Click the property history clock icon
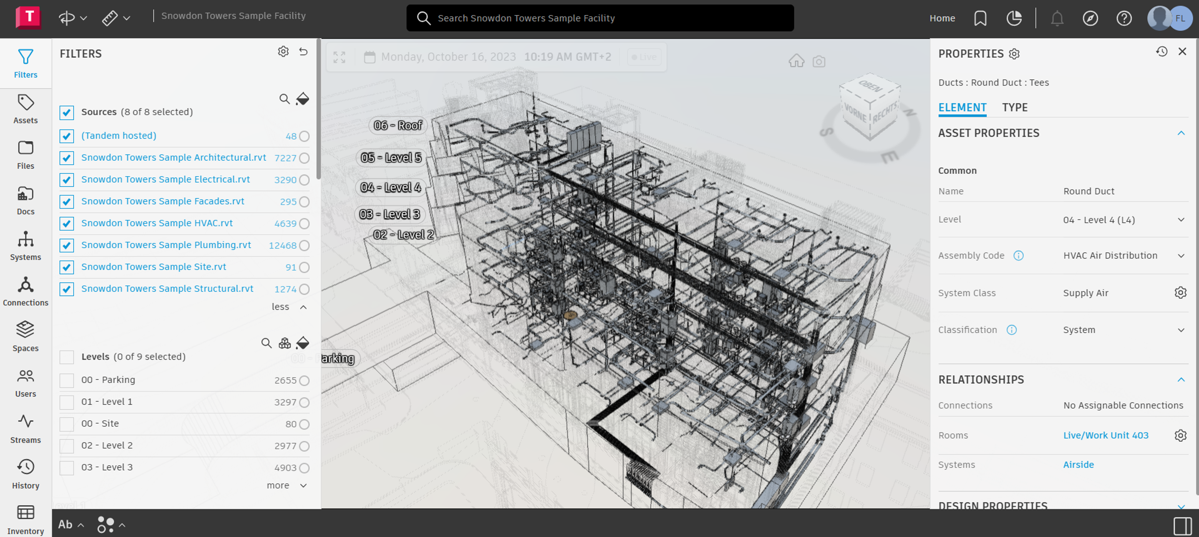1199x537 pixels. coord(1161,51)
